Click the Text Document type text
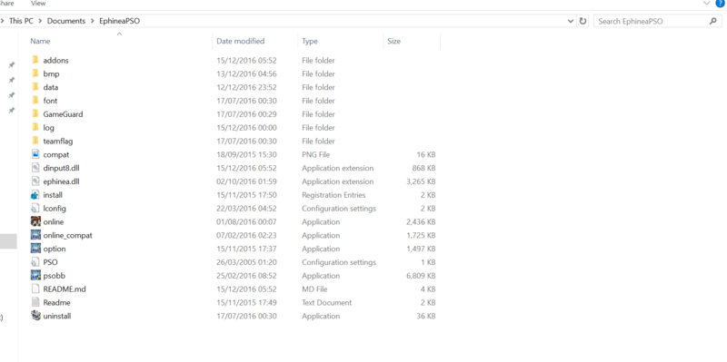The width and height of the screenshot is (727, 362). click(x=327, y=302)
